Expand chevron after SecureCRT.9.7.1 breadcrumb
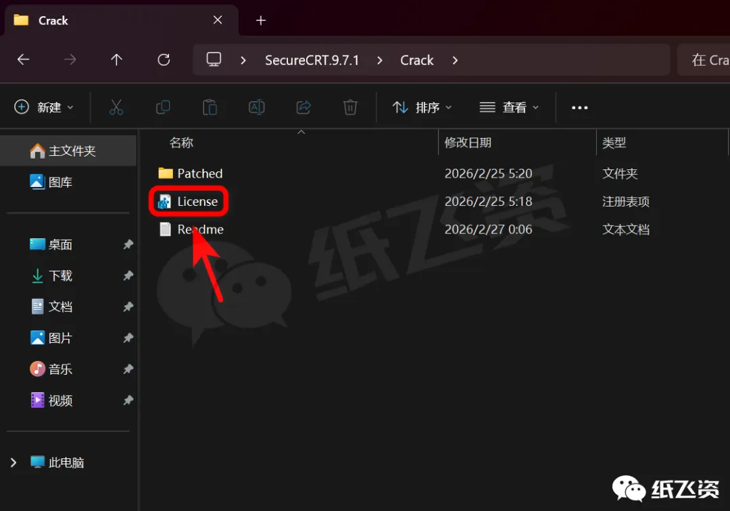Image resolution: width=730 pixels, height=511 pixels. tap(380, 60)
